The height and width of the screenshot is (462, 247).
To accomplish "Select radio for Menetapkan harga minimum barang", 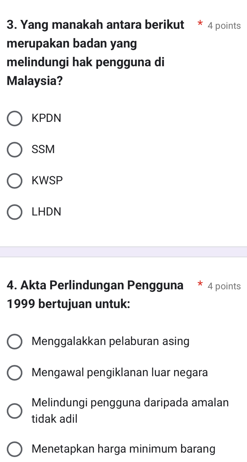I will click(15, 449).
